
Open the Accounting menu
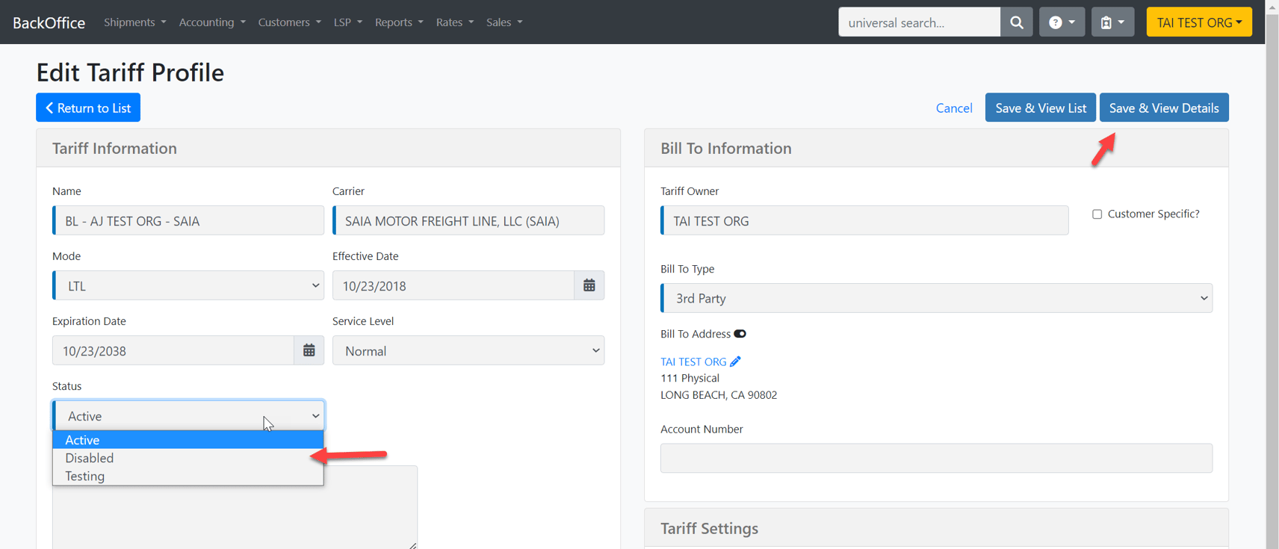click(211, 22)
